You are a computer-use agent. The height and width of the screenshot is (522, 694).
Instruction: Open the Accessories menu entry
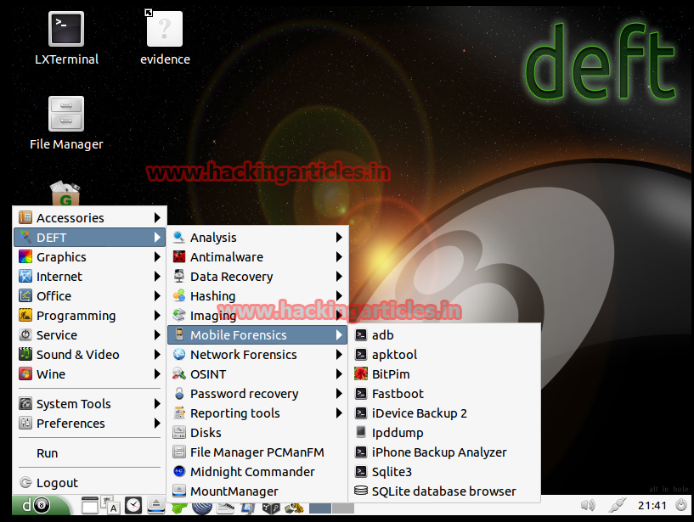90,217
